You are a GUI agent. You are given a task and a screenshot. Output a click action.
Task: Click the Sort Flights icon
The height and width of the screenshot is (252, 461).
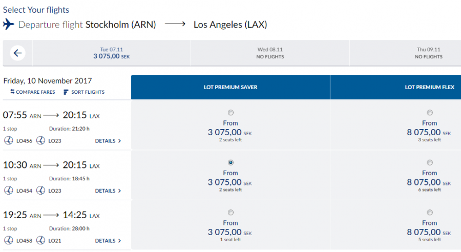pos(66,92)
